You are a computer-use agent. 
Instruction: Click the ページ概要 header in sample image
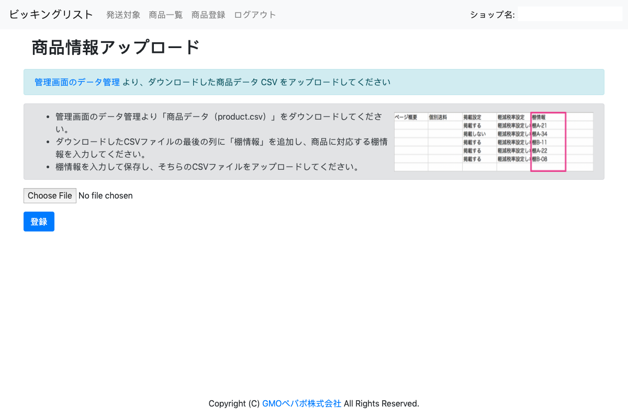[406, 117]
